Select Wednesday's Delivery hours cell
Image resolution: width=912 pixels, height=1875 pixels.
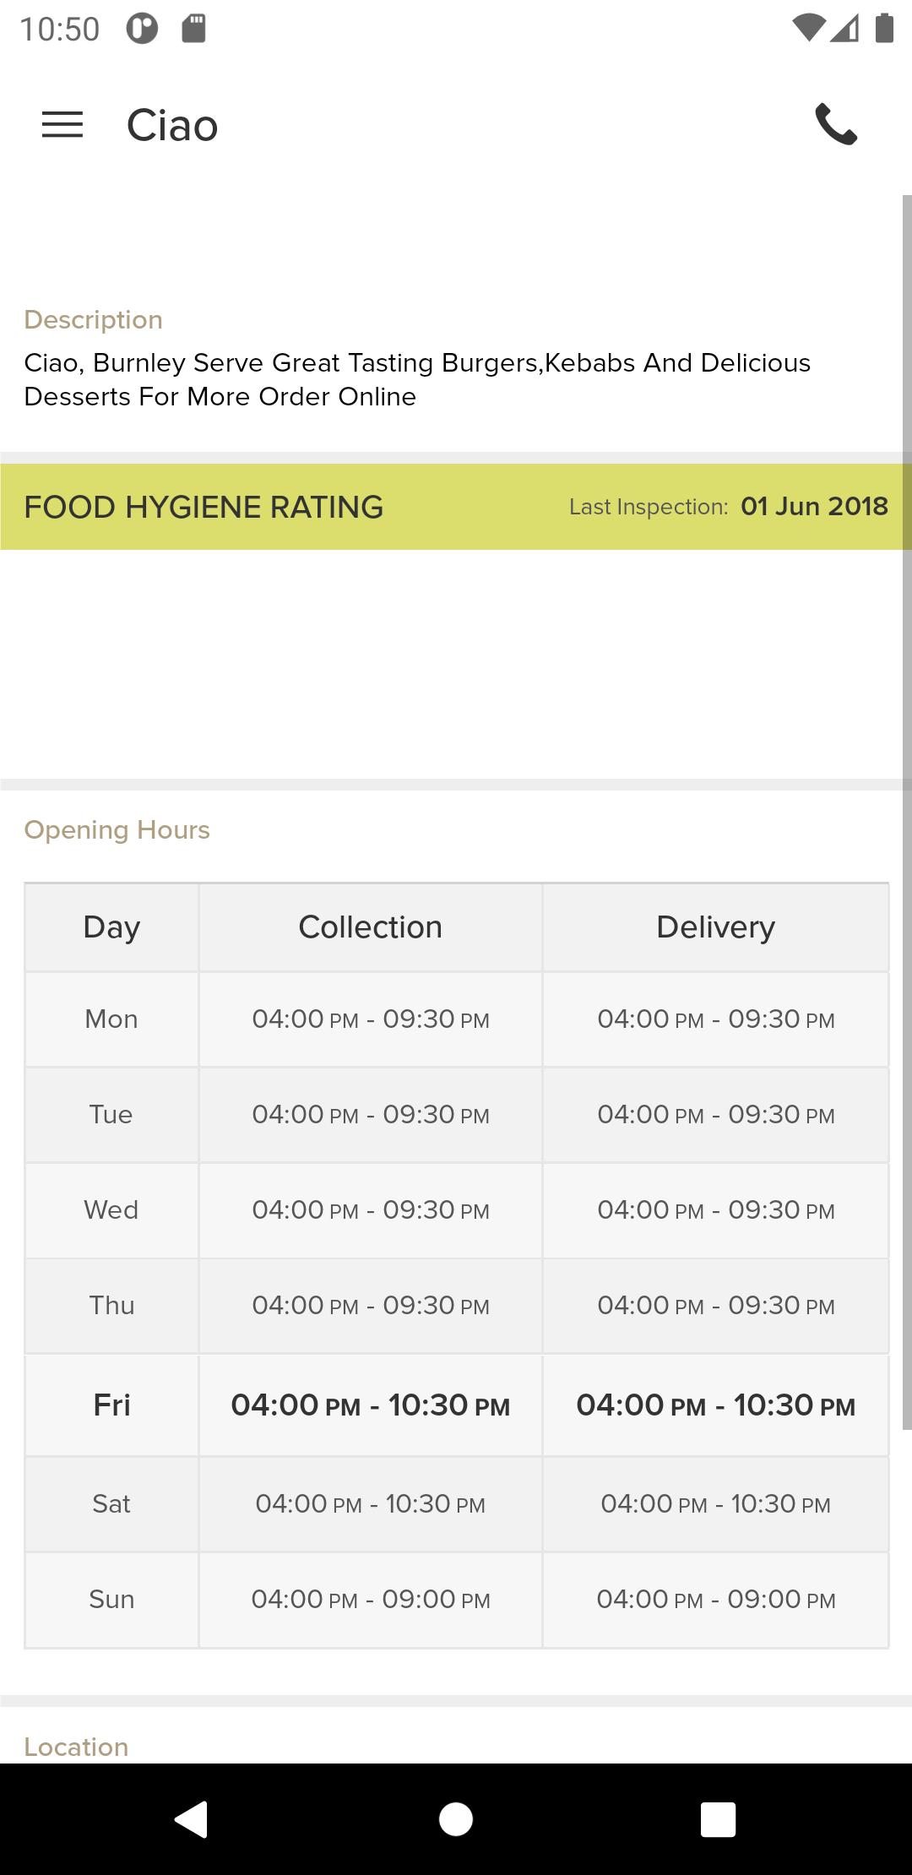[x=716, y=1210]
